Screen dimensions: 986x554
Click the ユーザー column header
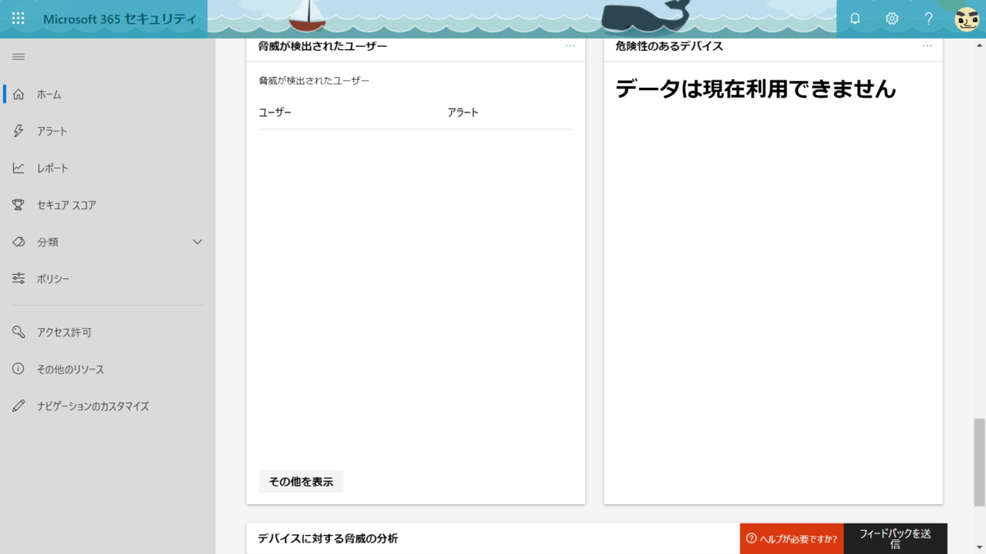tap(275, 112)
